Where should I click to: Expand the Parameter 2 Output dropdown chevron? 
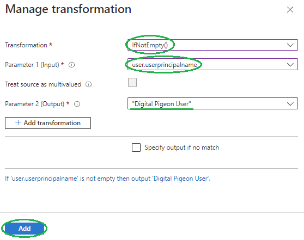(290, 104)
